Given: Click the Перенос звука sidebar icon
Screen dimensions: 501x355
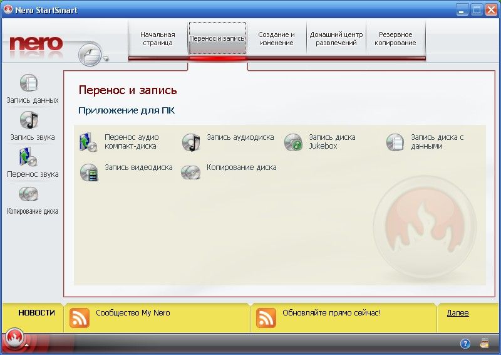Looking at the screenshot, I should [28, 157].
